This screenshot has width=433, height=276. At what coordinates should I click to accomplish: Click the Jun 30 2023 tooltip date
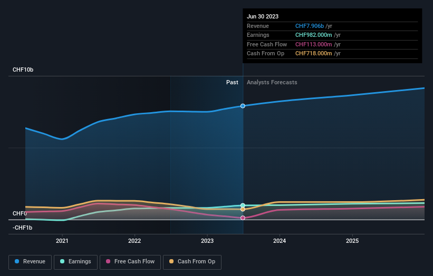click(263, 16)
